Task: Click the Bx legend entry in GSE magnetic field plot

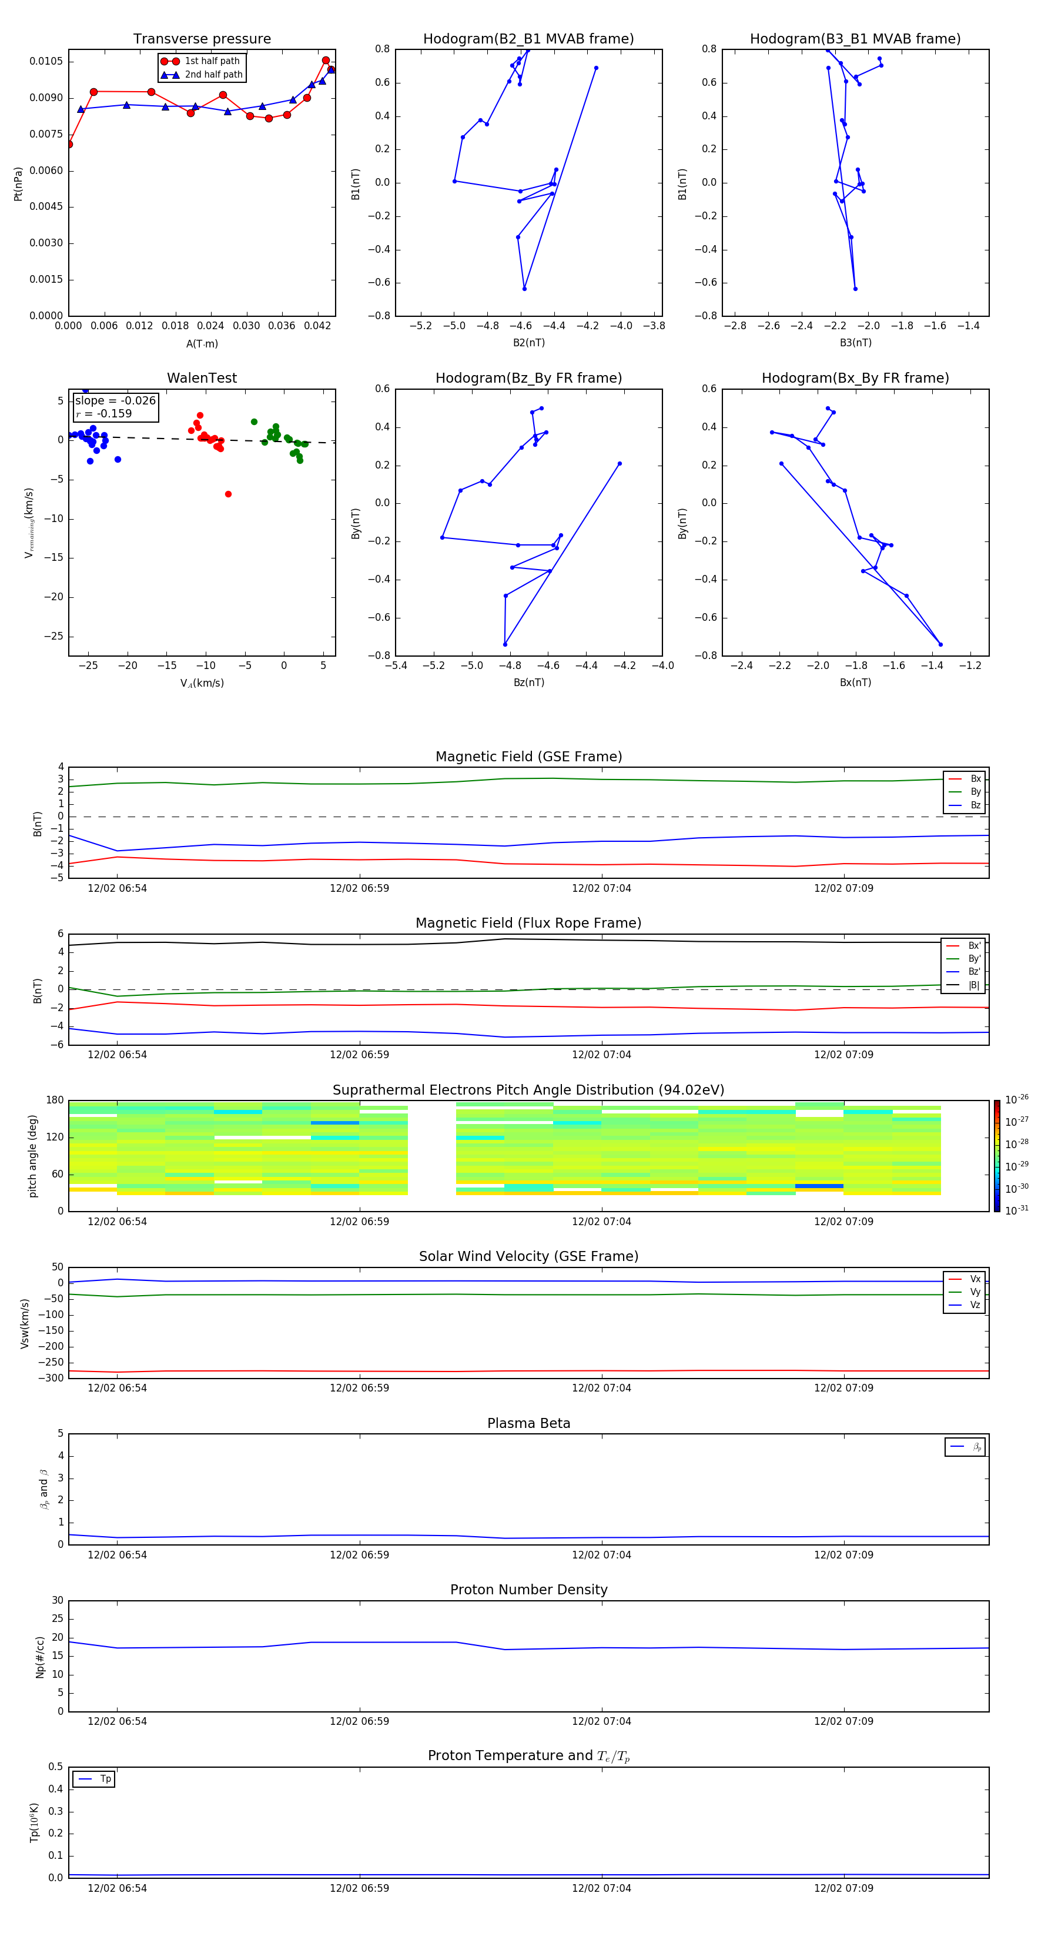Action: click(965, 780)
